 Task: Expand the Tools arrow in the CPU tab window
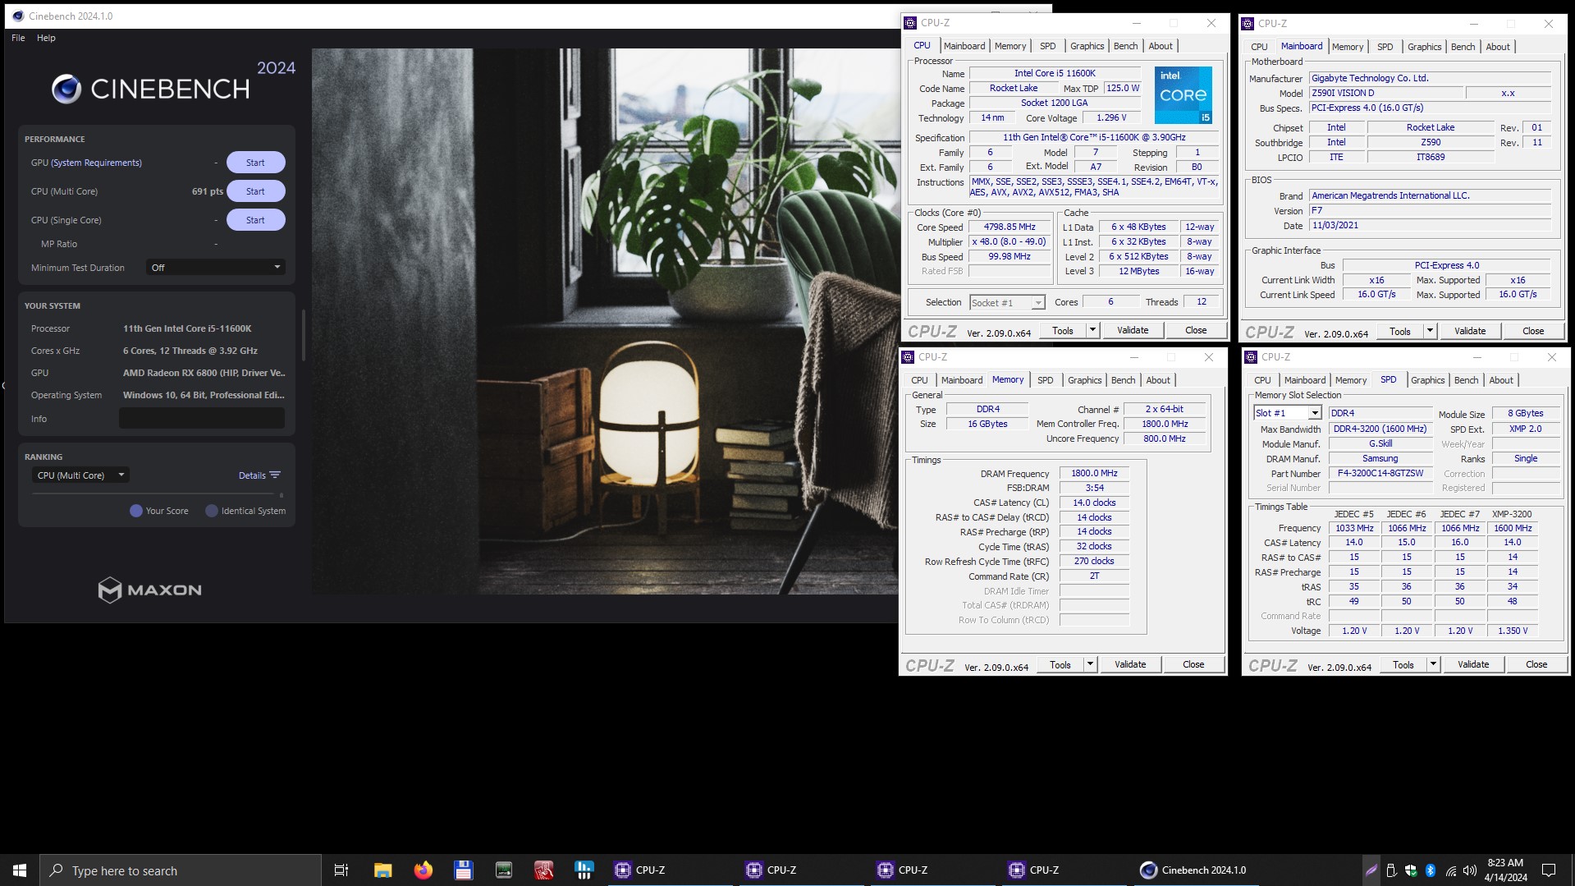click(x=1092, y=330)
